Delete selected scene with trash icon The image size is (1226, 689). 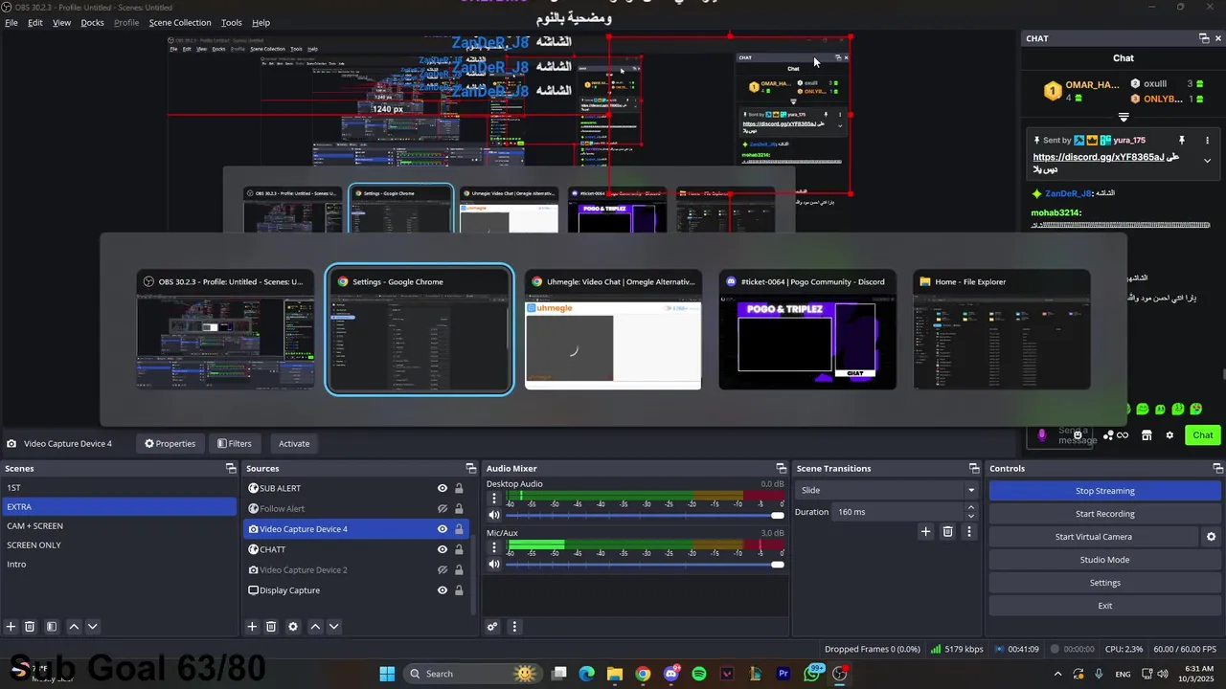point(30,627)
